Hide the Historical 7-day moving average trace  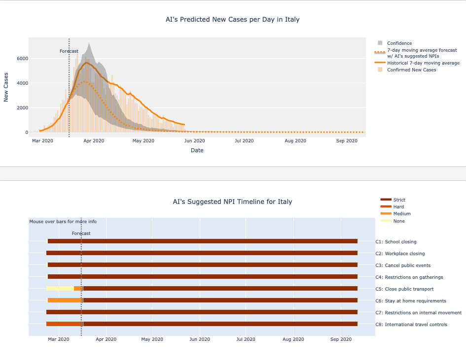coord(423,63)
